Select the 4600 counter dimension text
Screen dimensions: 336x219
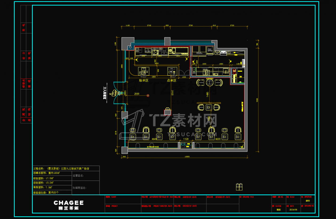pyautogui.click(x=154, y=76)
